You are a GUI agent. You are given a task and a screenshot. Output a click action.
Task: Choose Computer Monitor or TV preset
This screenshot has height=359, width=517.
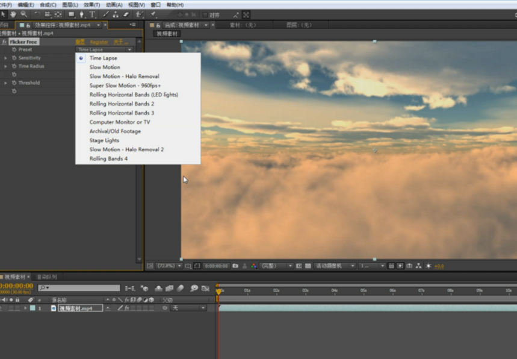tap(120, 122)
